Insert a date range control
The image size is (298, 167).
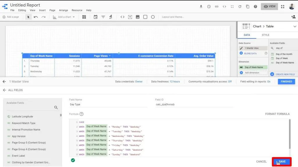pyautogui.click(x=96, y=17)
